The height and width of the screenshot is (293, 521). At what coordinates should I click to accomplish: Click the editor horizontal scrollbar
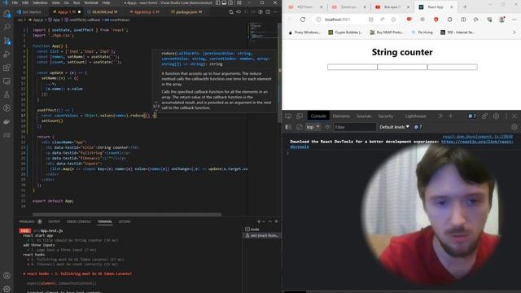(x=127, y=215)
